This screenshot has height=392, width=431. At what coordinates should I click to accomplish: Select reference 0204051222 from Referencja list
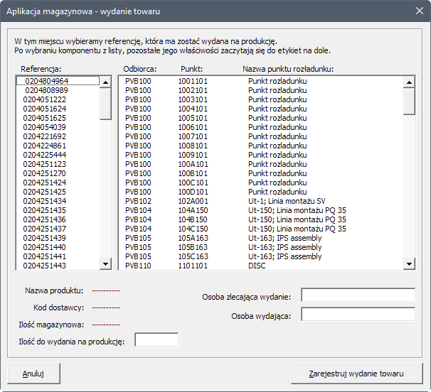click(44, 100)
